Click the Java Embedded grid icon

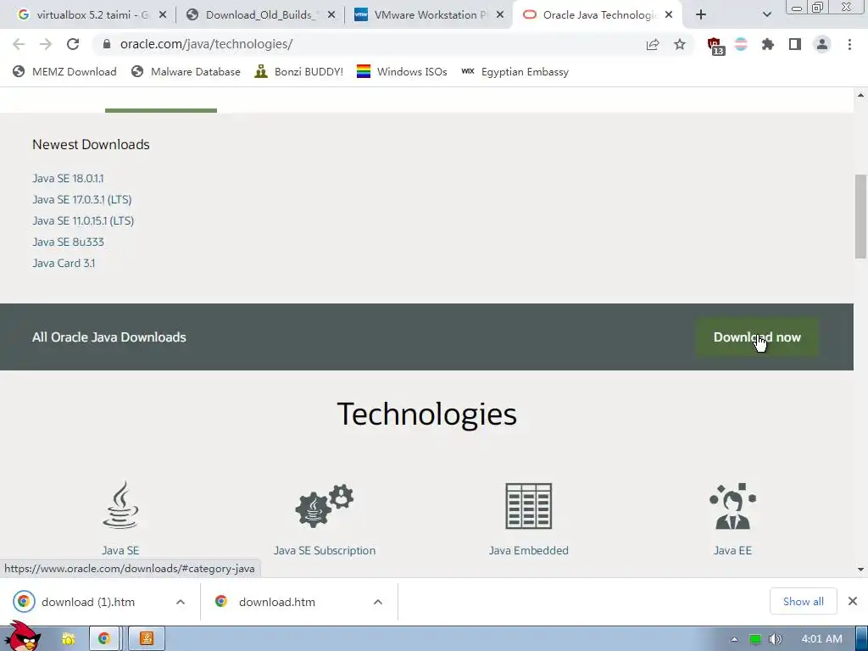coord(529,505)
